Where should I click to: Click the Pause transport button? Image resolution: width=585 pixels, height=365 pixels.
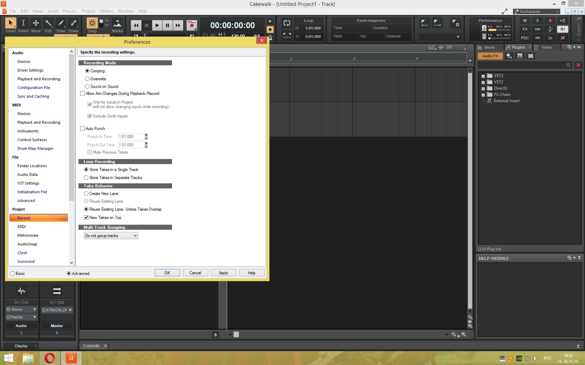click(167, 25)
